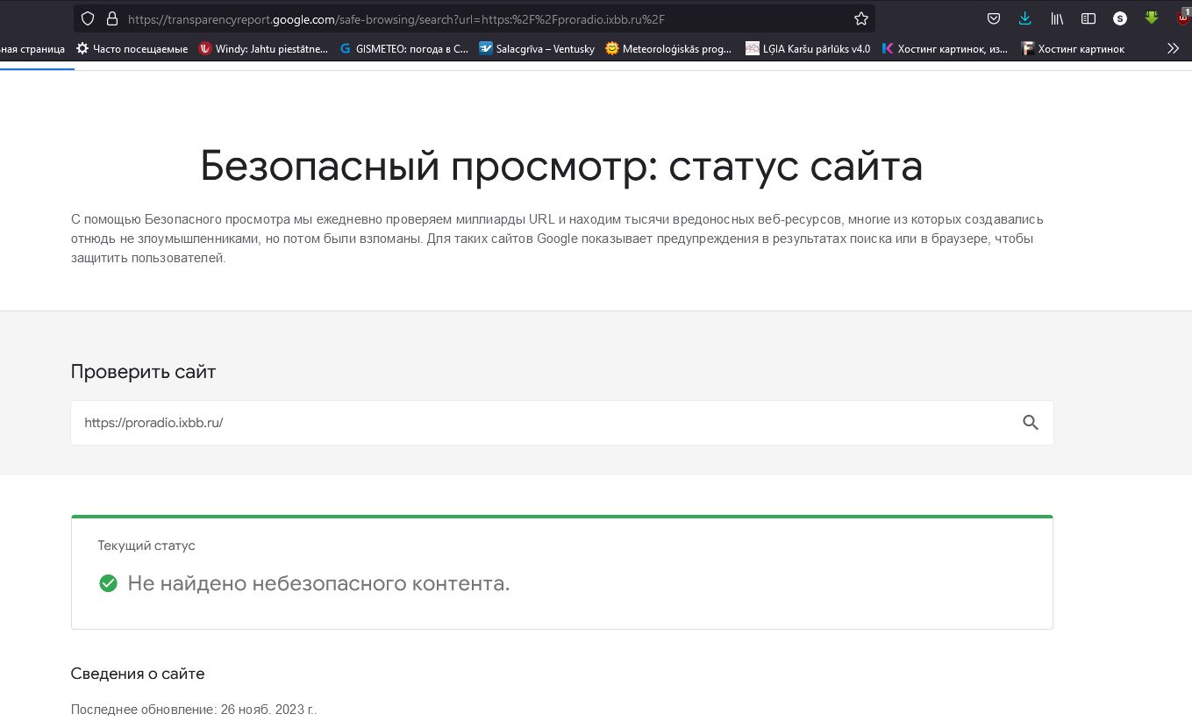
Task: Open the Salacgrīva – Ventusky bookmark
Action: coord(537,49)
